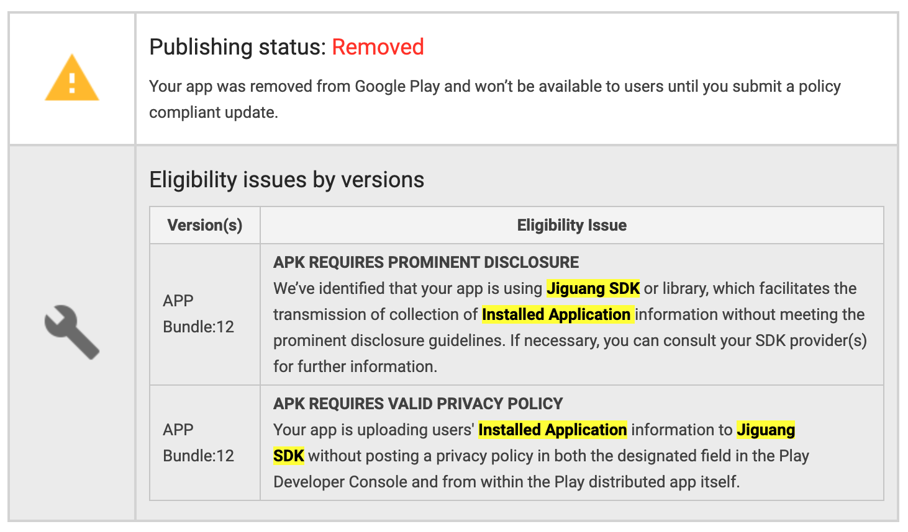
Task: Click the app removal description paragraph
Action: [x=494, y=99]
